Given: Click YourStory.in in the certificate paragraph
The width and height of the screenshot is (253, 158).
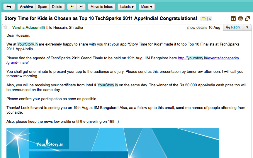Looking at the screenshot, I should pos(108,85).
